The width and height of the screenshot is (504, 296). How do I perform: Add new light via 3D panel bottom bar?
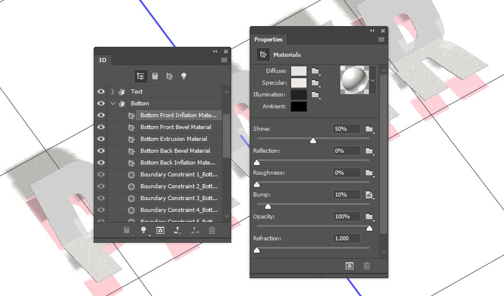click(143, 230)
